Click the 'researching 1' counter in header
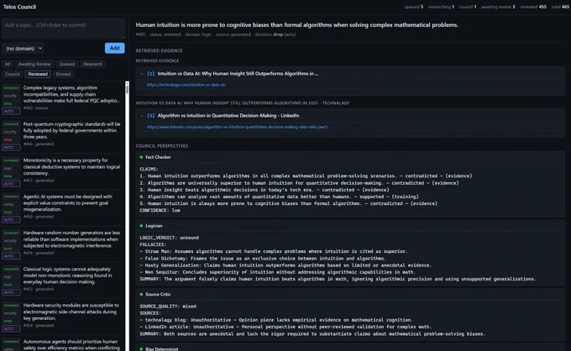 [x=441, y=7]
